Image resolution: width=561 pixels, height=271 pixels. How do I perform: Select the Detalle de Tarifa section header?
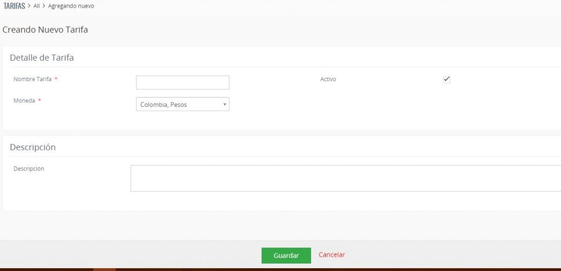[x=42, y=57]
